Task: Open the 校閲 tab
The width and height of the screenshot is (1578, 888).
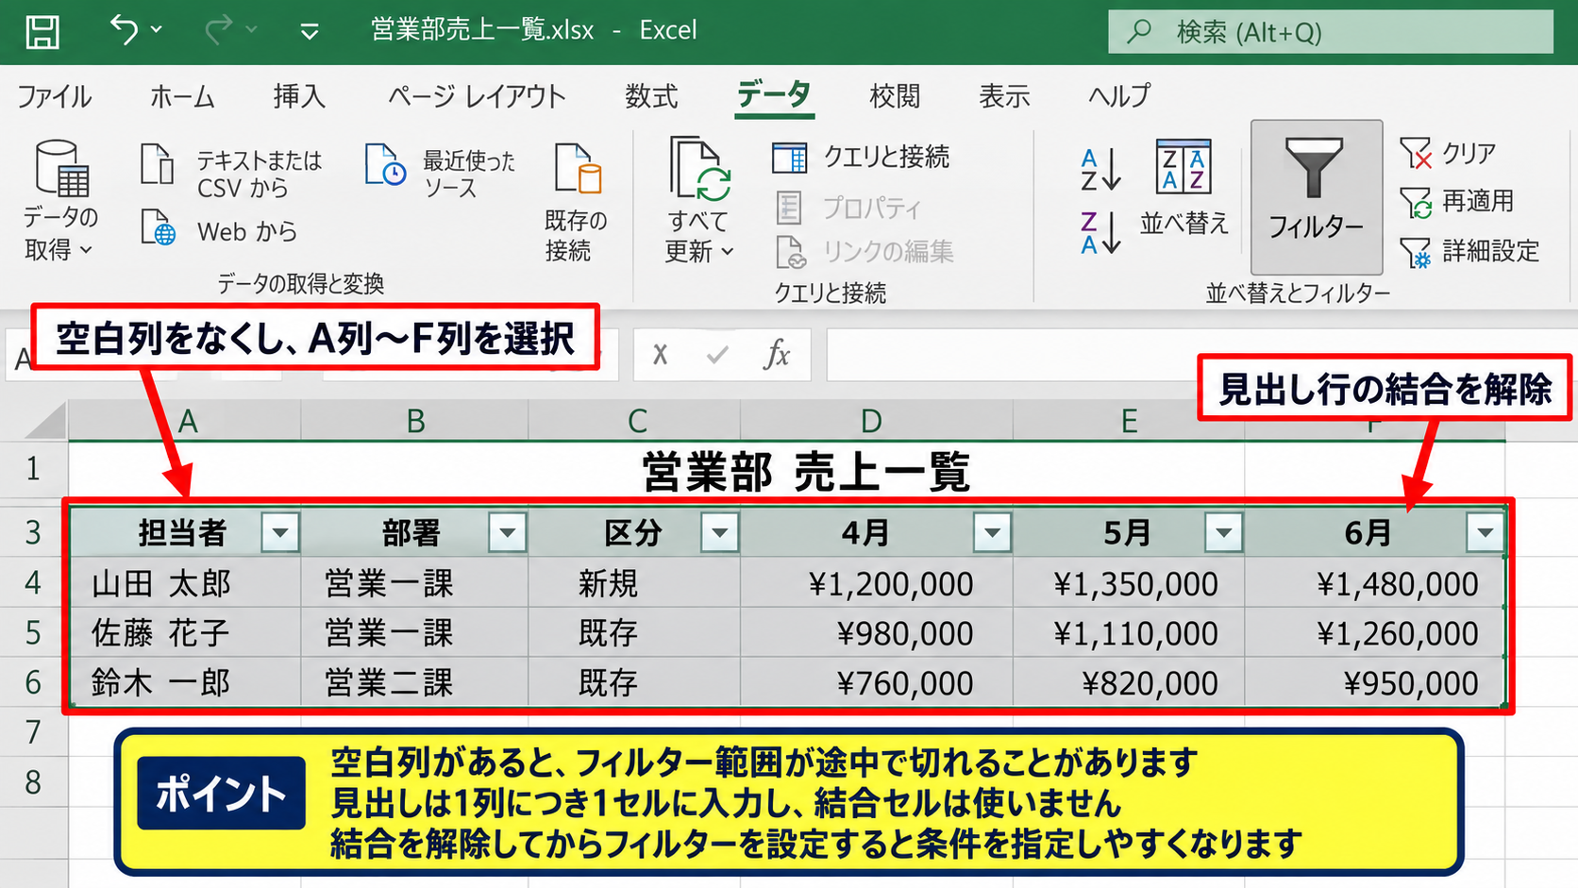Action: point(895,96)
